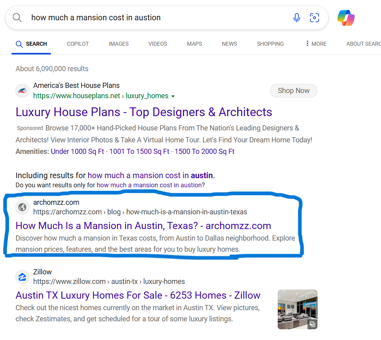381x340 pixels.
Task: Open 1001 To 1500 Sq Ft link
Action: (x=139, y=152)
